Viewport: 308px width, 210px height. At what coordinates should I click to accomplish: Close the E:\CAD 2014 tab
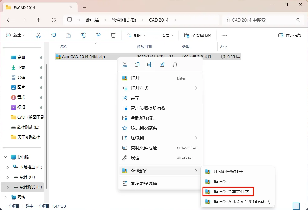[71, 7]
